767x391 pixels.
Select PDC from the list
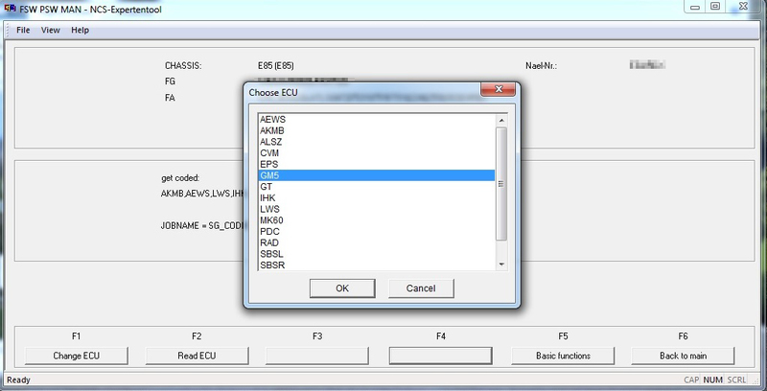[269, 231]
